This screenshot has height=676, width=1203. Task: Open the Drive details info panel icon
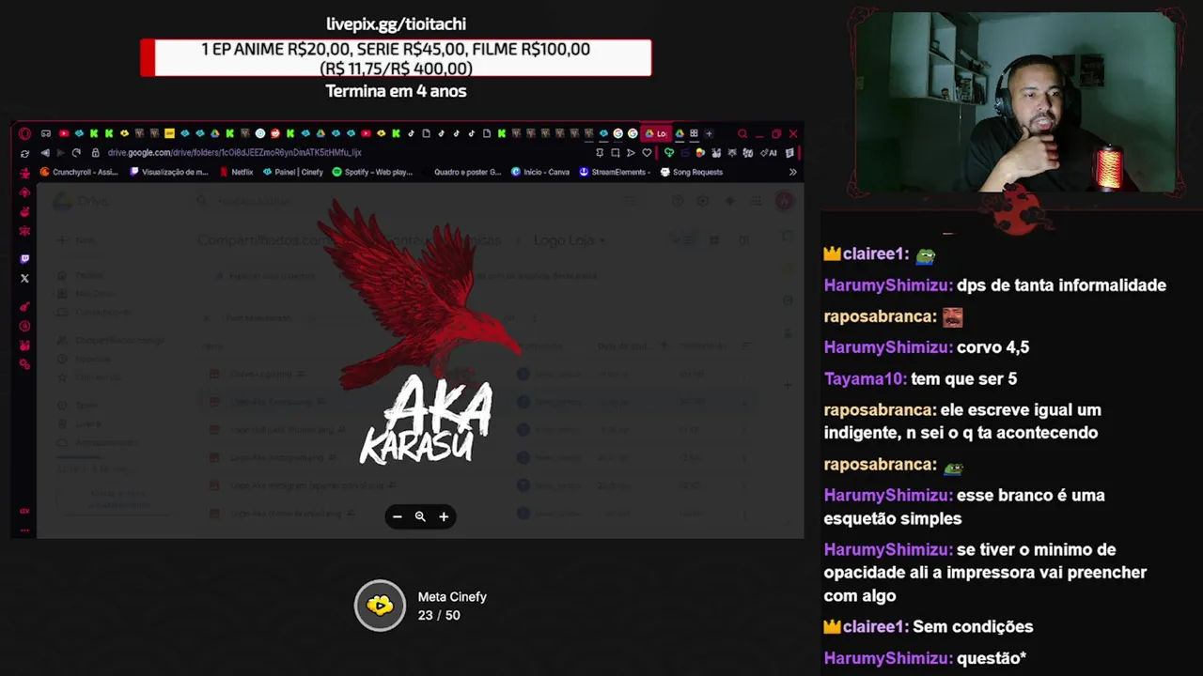pyautogui.click(x=744, y=240)
